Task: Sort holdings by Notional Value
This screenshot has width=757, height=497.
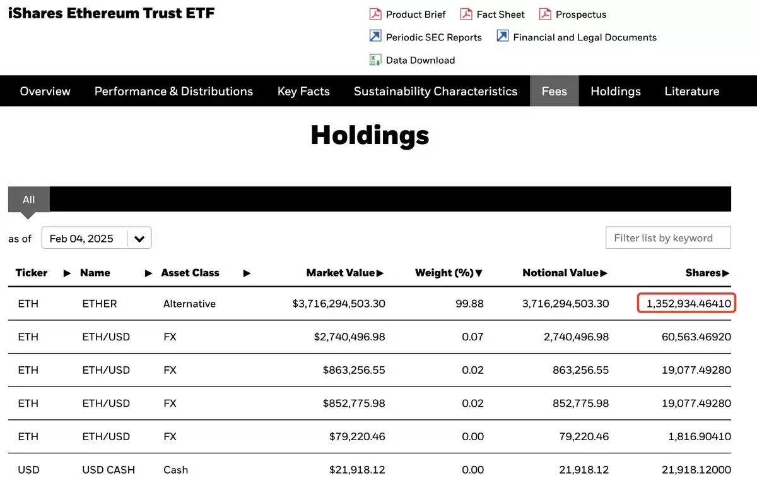Action: click(x=565, y=273)
